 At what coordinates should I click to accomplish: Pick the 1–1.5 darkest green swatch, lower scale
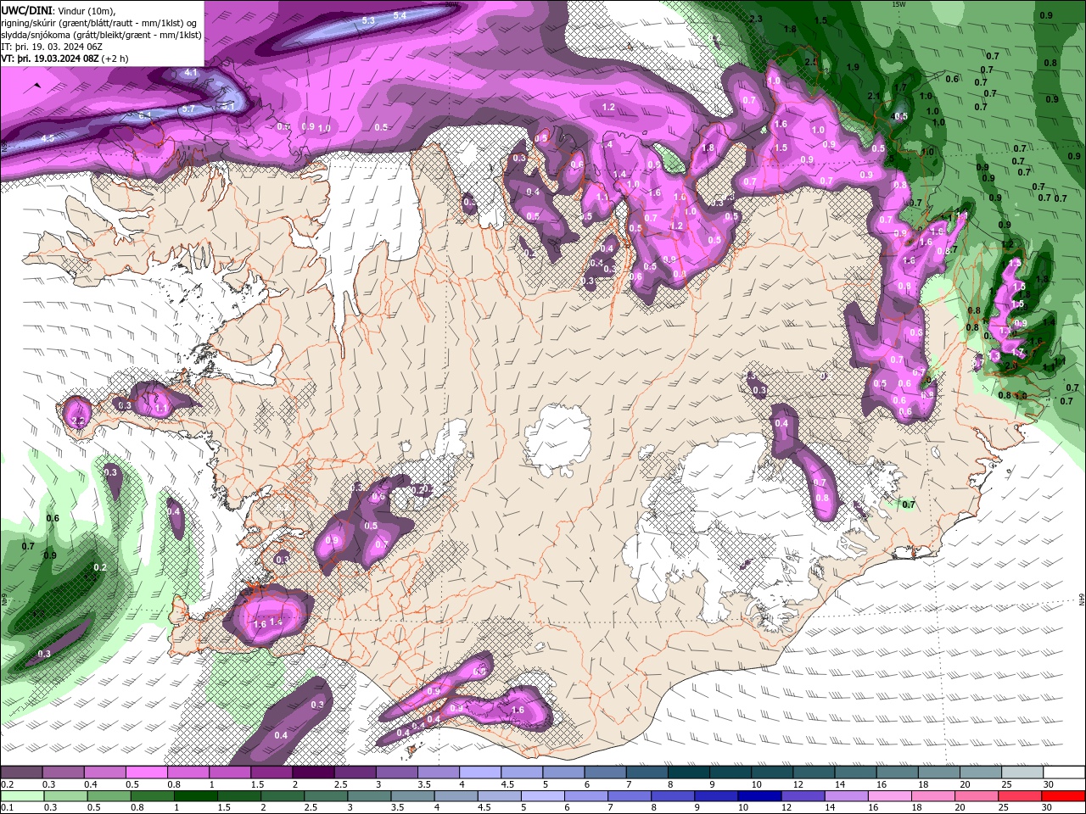[196, 795]
